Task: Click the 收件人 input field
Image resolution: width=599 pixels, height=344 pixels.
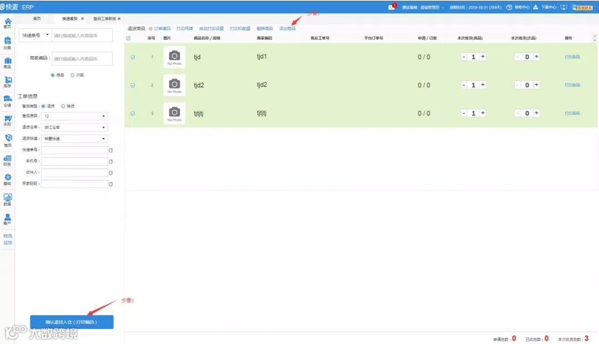Action: pyautogui.click(x=74, y=173)
